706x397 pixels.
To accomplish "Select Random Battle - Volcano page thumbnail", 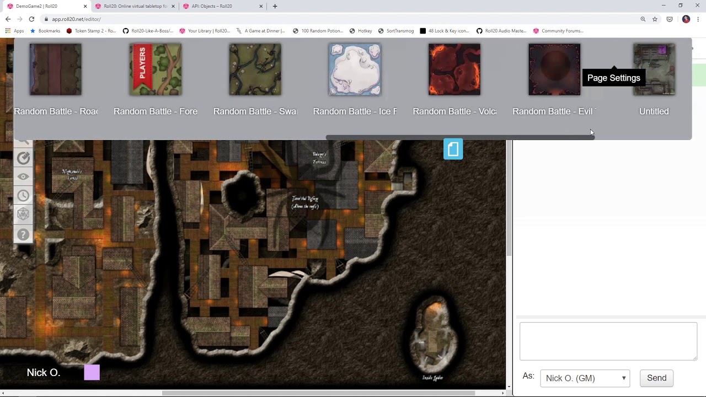I will (454, 69).
